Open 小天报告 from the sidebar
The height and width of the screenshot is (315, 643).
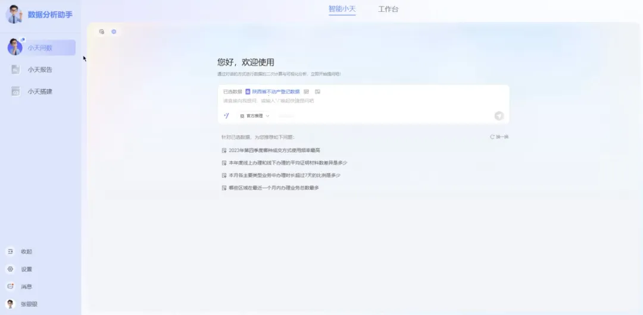click(39, 70)
